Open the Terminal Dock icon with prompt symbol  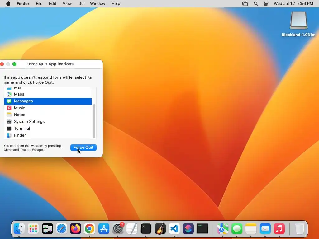coord(146,229)
